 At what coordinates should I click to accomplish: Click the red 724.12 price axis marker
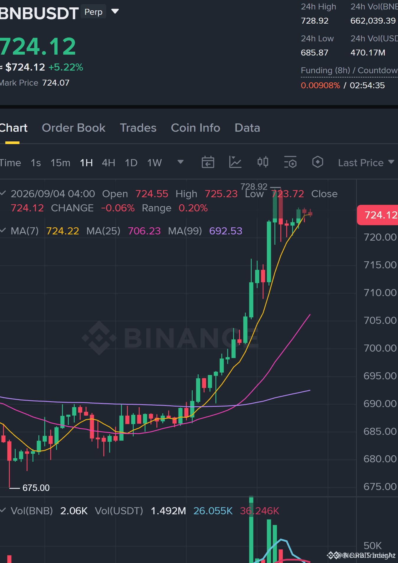[x=378, y=215]
